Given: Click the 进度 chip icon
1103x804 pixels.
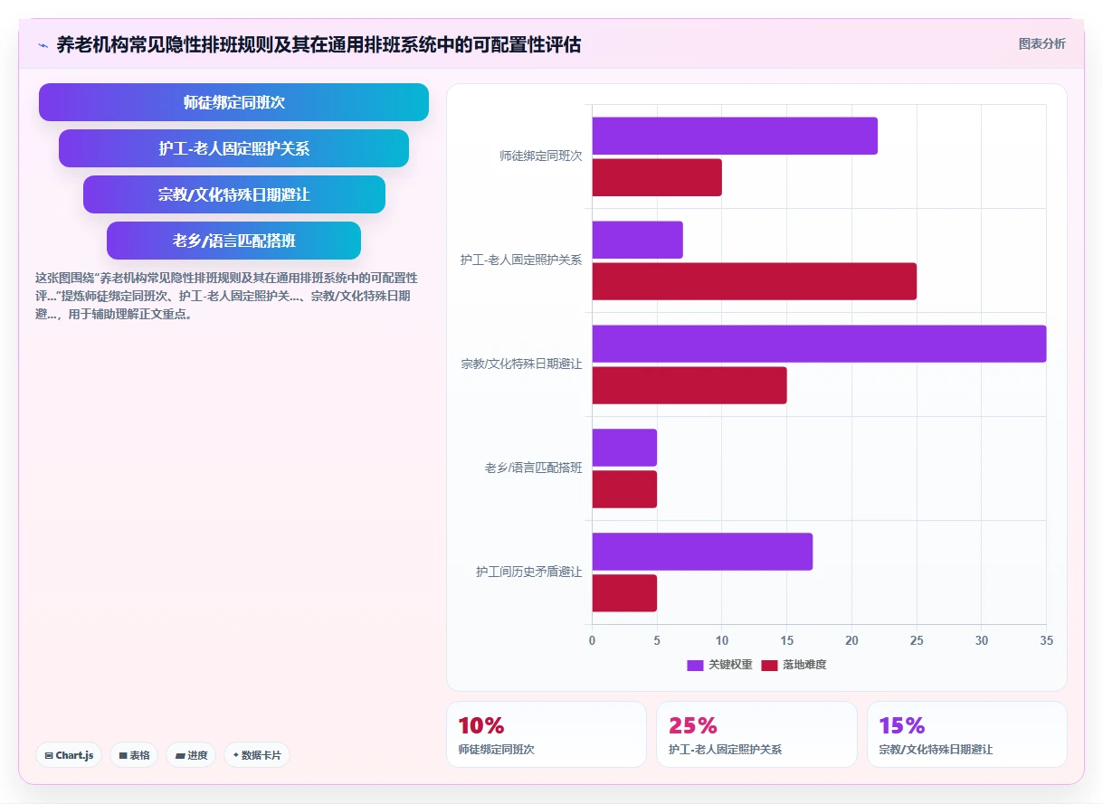Looking at the screenshot, I should pyautogui.click(x=180, y=755).
